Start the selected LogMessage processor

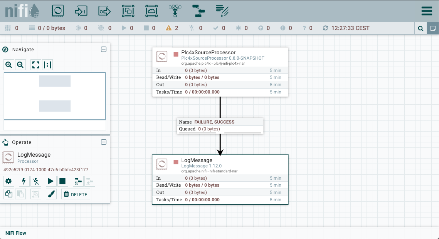(x=50, y=181)
